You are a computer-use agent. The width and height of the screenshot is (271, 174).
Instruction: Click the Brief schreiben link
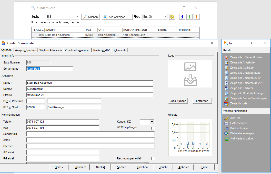tap(239, 128)
